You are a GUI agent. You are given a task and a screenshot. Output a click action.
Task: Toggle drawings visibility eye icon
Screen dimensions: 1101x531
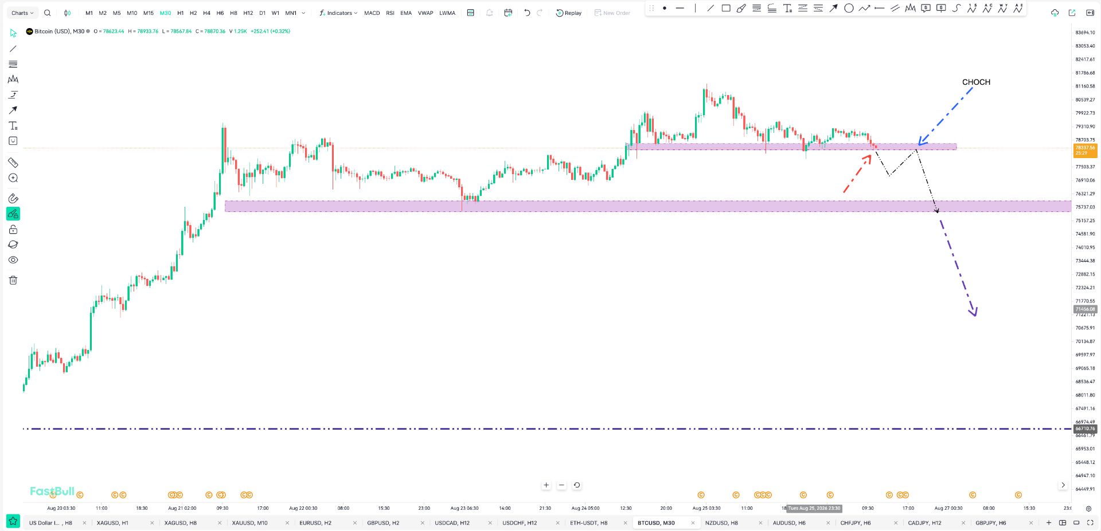[13, 260]
